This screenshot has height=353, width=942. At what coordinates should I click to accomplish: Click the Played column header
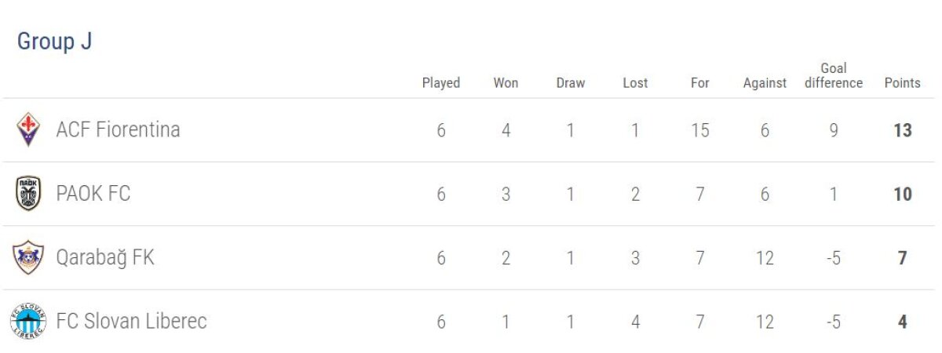pyautogui.click(x=441, y=82)
